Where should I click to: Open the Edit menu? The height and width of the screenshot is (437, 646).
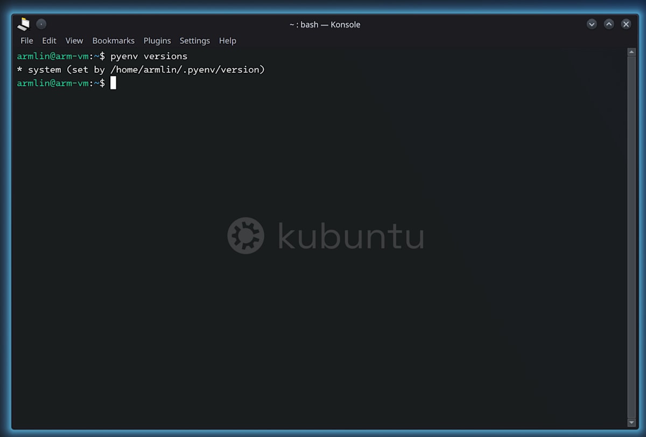(x=49, y=41)
